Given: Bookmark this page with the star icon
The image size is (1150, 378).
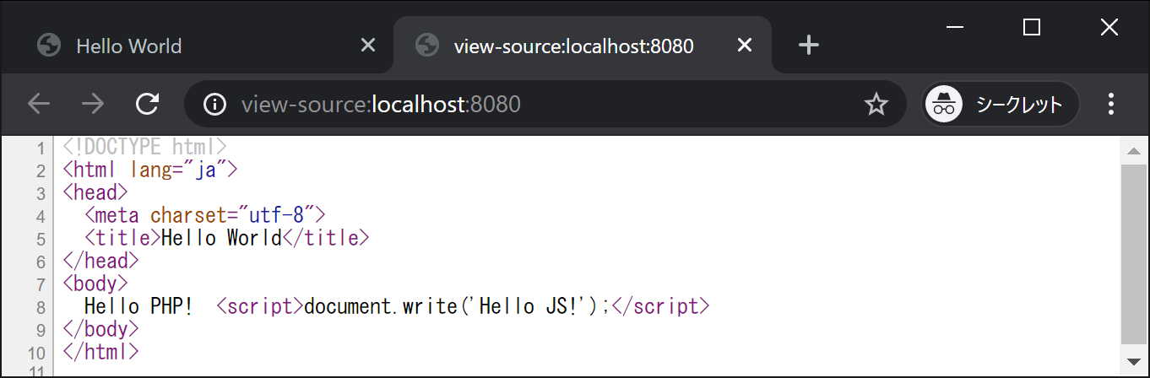Looking at the screenshot, I should [876, 104].
